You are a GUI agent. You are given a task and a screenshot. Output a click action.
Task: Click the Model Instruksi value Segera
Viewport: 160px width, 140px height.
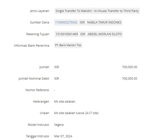pyautogui.click(x=59, y=125)
